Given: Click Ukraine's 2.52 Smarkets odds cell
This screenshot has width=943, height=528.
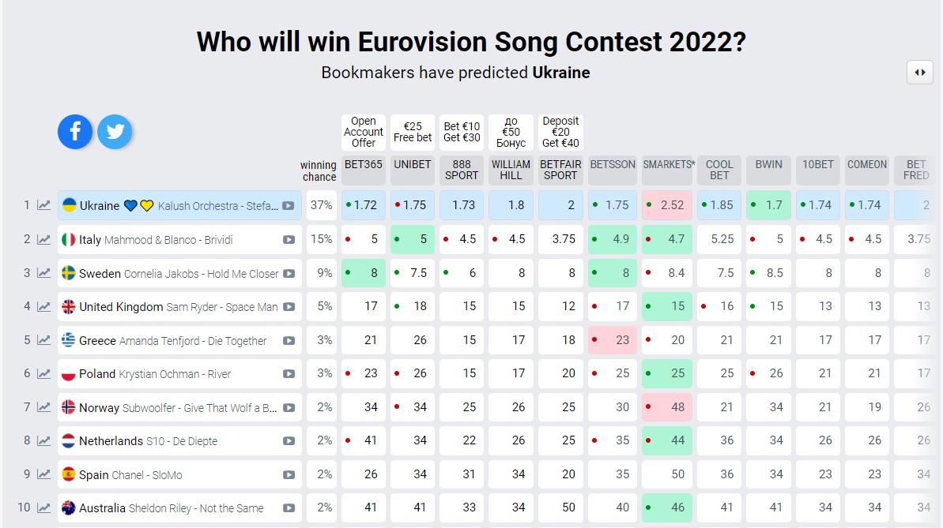Looking at the screenshot, I should 667,205.
